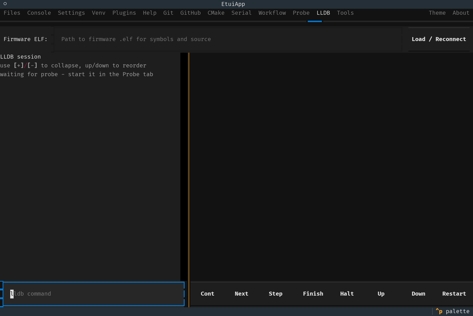This screenshot has width=473, height=316.
Task: Click the Next debug button
Action: point(242,294)
